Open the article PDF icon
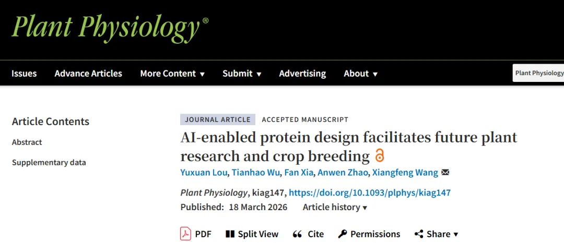The image size is (564, 243). pyautogui.click(x=185, y=234)
